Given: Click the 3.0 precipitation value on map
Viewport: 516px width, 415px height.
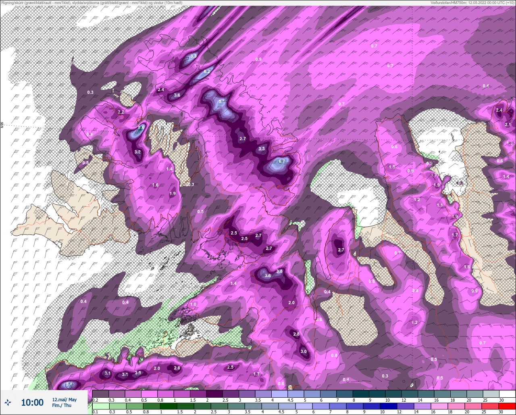Looking at the screenshot, I should click(304, 351).
